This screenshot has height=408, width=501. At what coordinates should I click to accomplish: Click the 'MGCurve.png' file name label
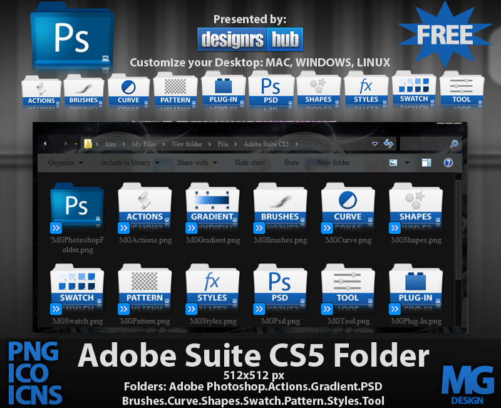pyautogui.click(x=348, y=240)
